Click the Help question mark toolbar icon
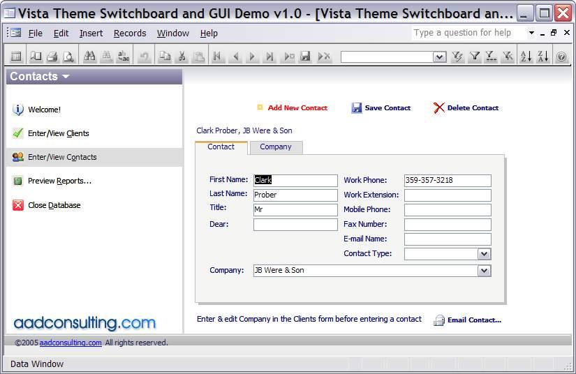The image size is (576, 374). pos(561,57)
